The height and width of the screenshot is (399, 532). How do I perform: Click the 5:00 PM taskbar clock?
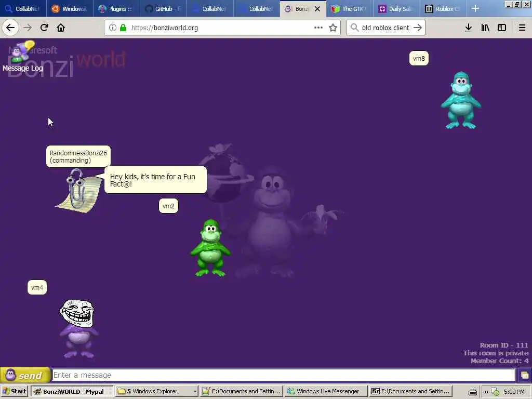coord(514,392)
